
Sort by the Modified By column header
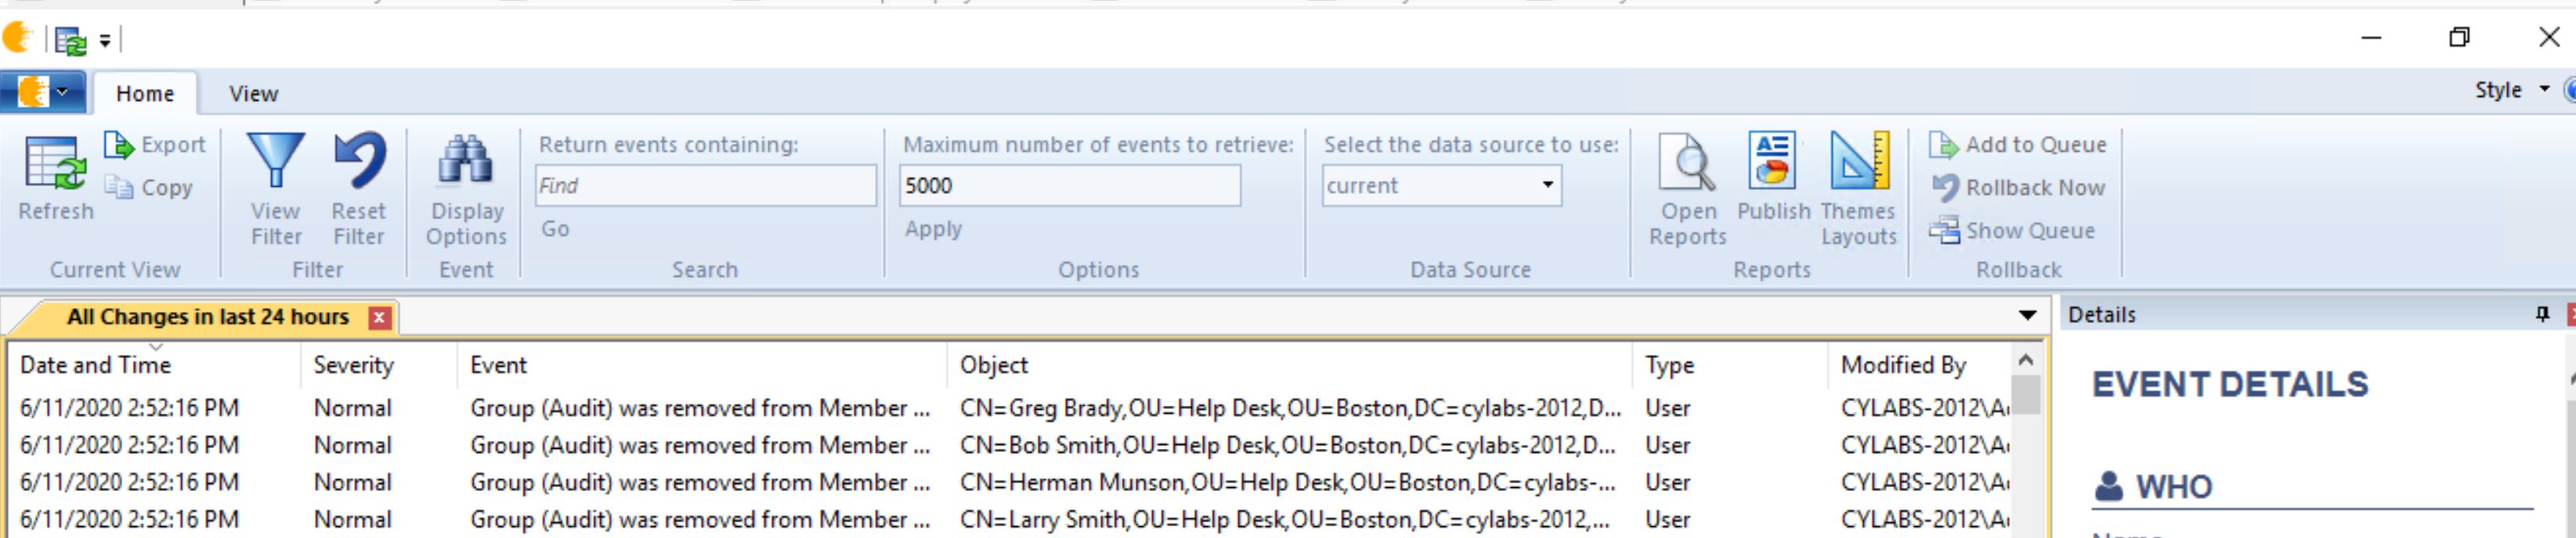[1920, 365]
